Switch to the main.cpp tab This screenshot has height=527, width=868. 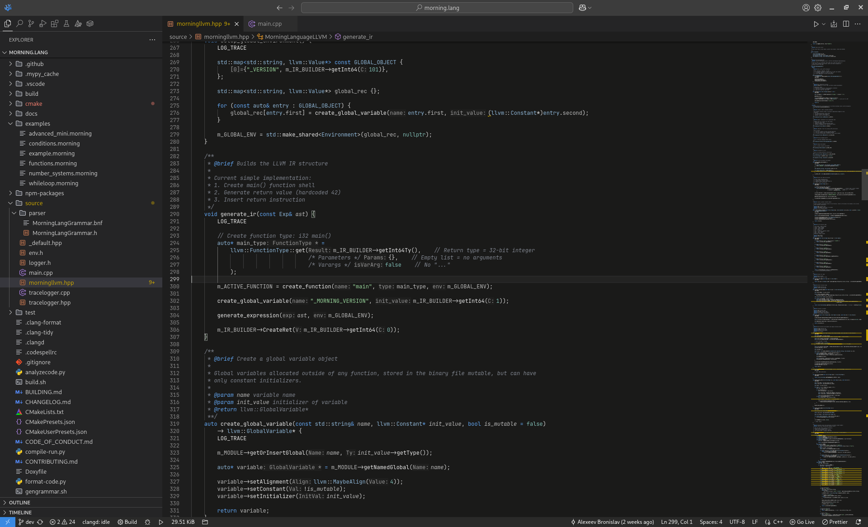click(x=269, y=24)
